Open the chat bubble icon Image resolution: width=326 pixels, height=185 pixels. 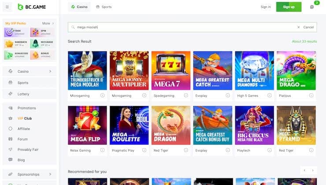coord(311,7)
